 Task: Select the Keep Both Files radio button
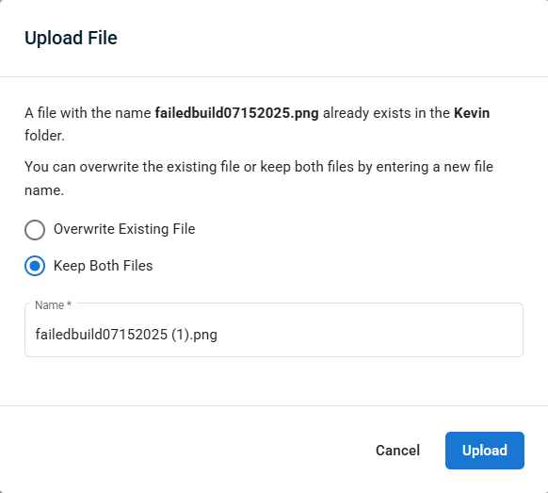(x=35, y=266)
